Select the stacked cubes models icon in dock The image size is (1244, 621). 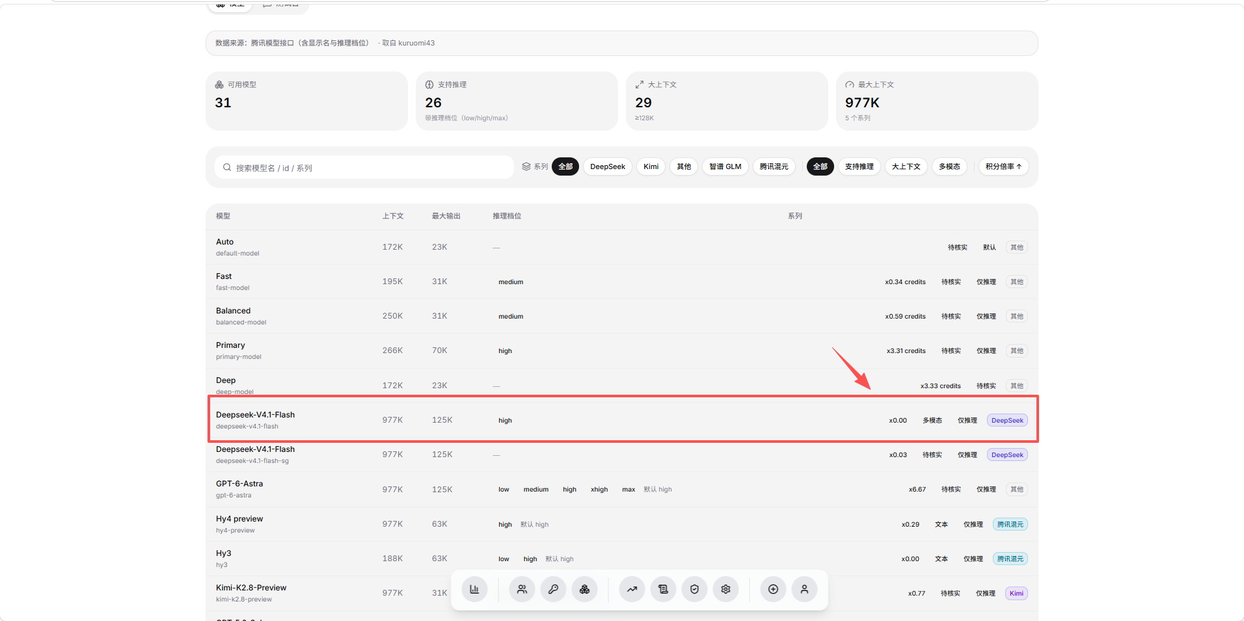pyautogui.click(x=585, y=589)
